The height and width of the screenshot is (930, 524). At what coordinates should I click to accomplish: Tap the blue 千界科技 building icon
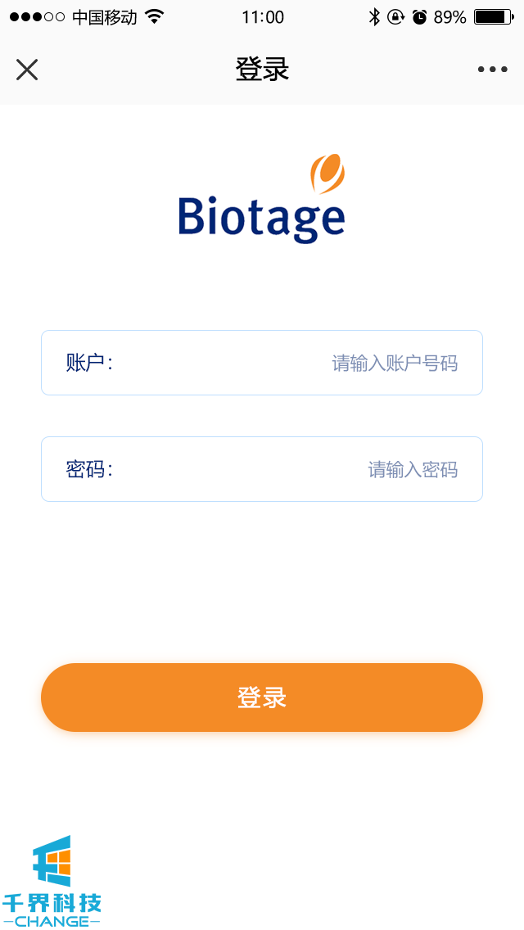click(x=52, y=861)
